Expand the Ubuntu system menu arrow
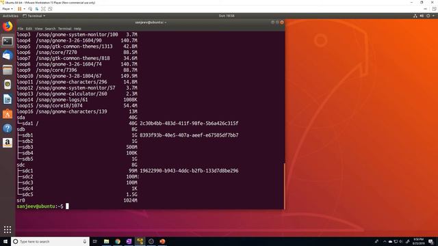 point(433,16)
